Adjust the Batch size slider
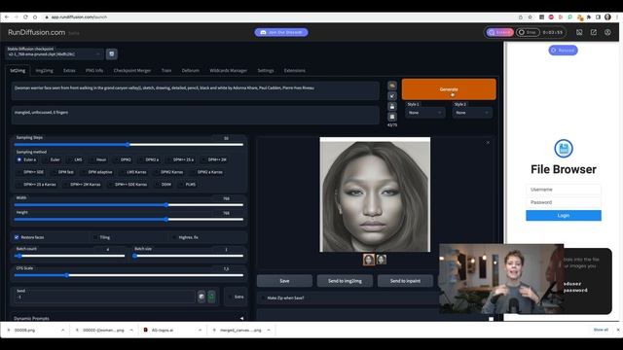Viewport: 623px width, 350px height. 188,256
